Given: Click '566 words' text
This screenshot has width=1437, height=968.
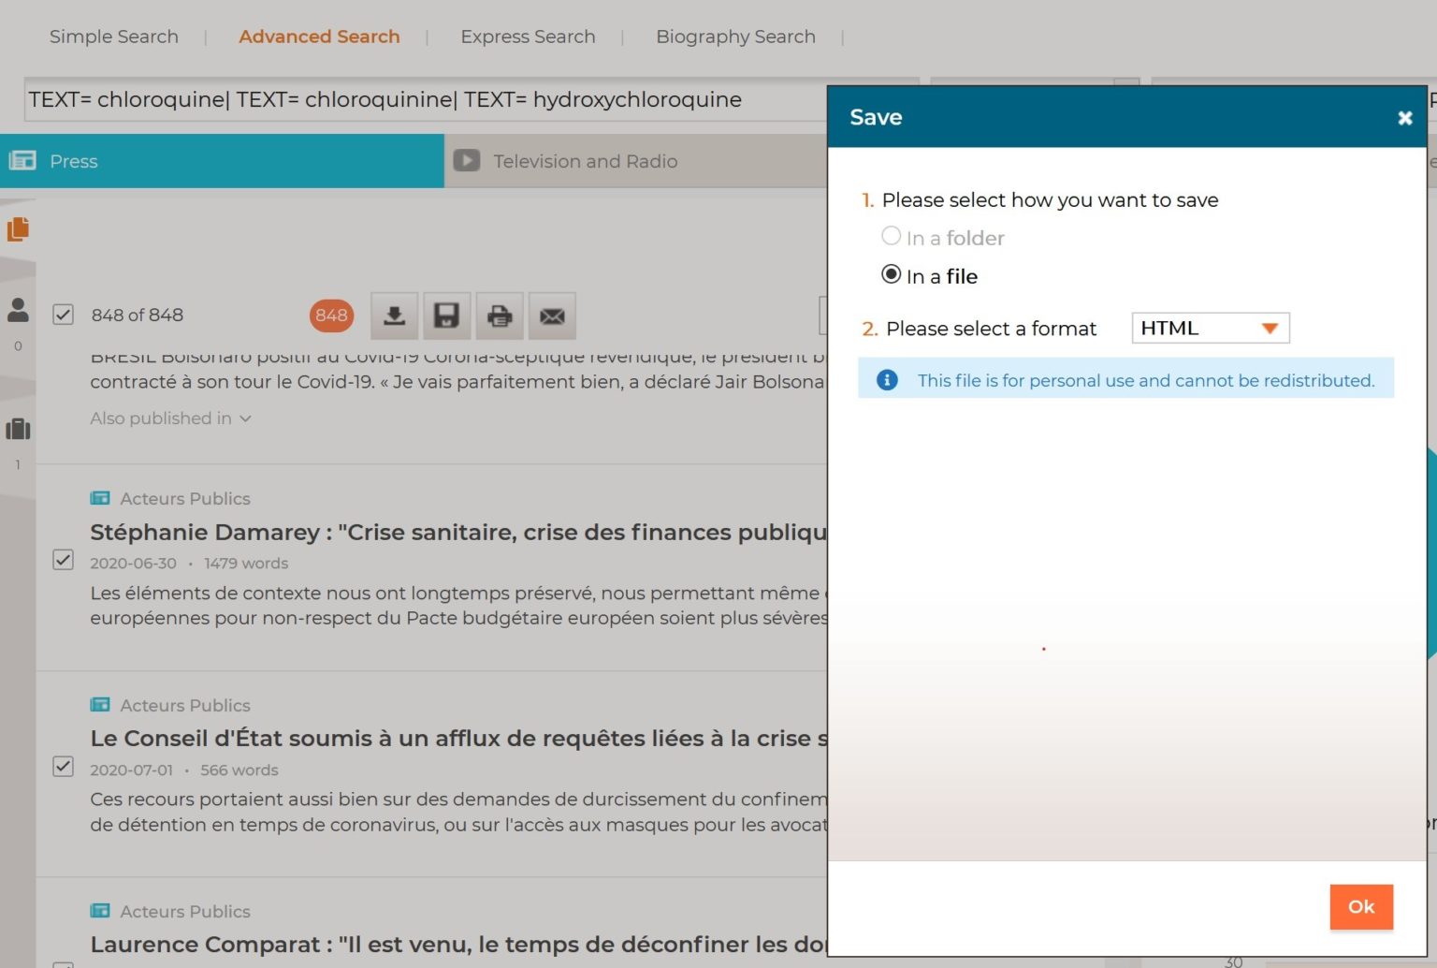Looking at the screenshot, I should pos(239,770).
